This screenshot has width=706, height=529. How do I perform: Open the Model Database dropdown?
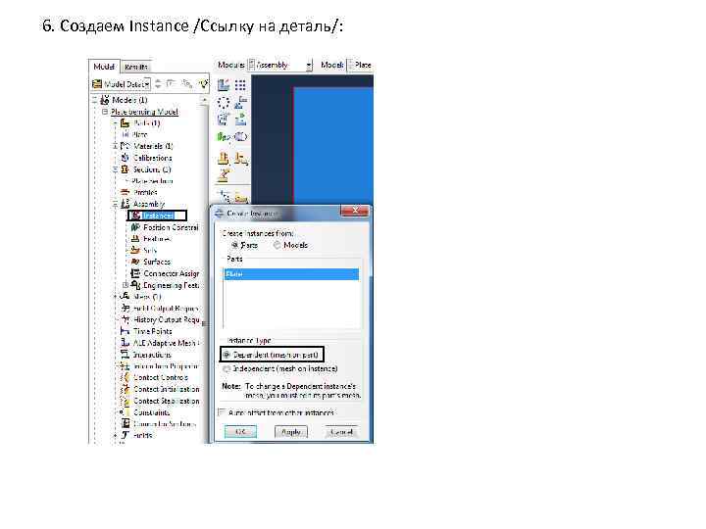121,83
